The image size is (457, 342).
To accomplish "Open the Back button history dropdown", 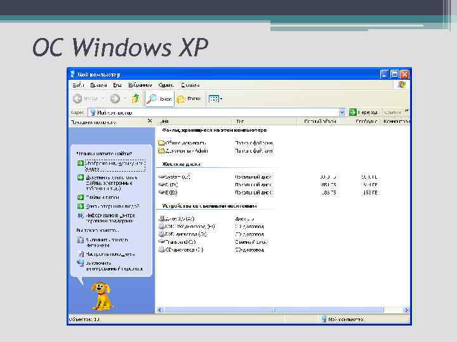I will pyautogui.click(x=103, y=99).
